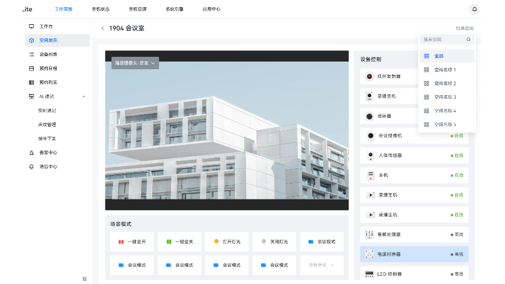The image size is (505, 284).
Task: Activate 会议模式 button beside 关闭灯光
Action: (x=321, y=241)
